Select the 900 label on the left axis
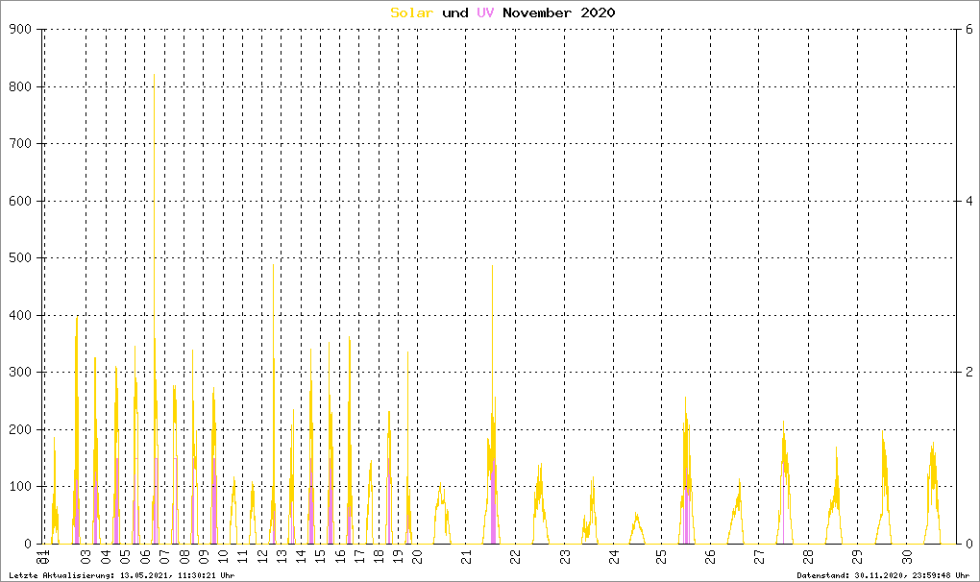This screenshot has height=582, width=980. 20,30
